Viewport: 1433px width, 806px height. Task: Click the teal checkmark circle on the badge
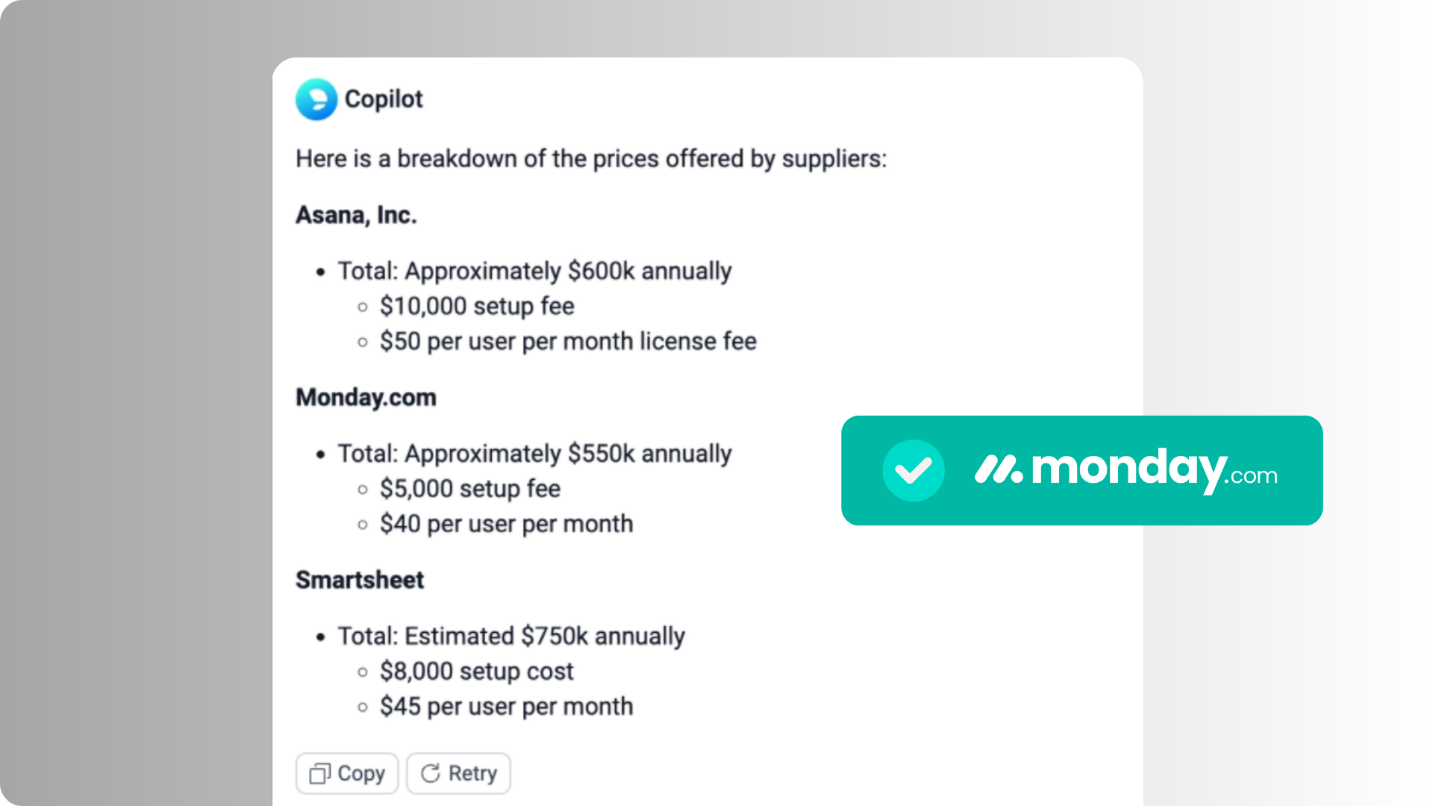tap(914, 470)
